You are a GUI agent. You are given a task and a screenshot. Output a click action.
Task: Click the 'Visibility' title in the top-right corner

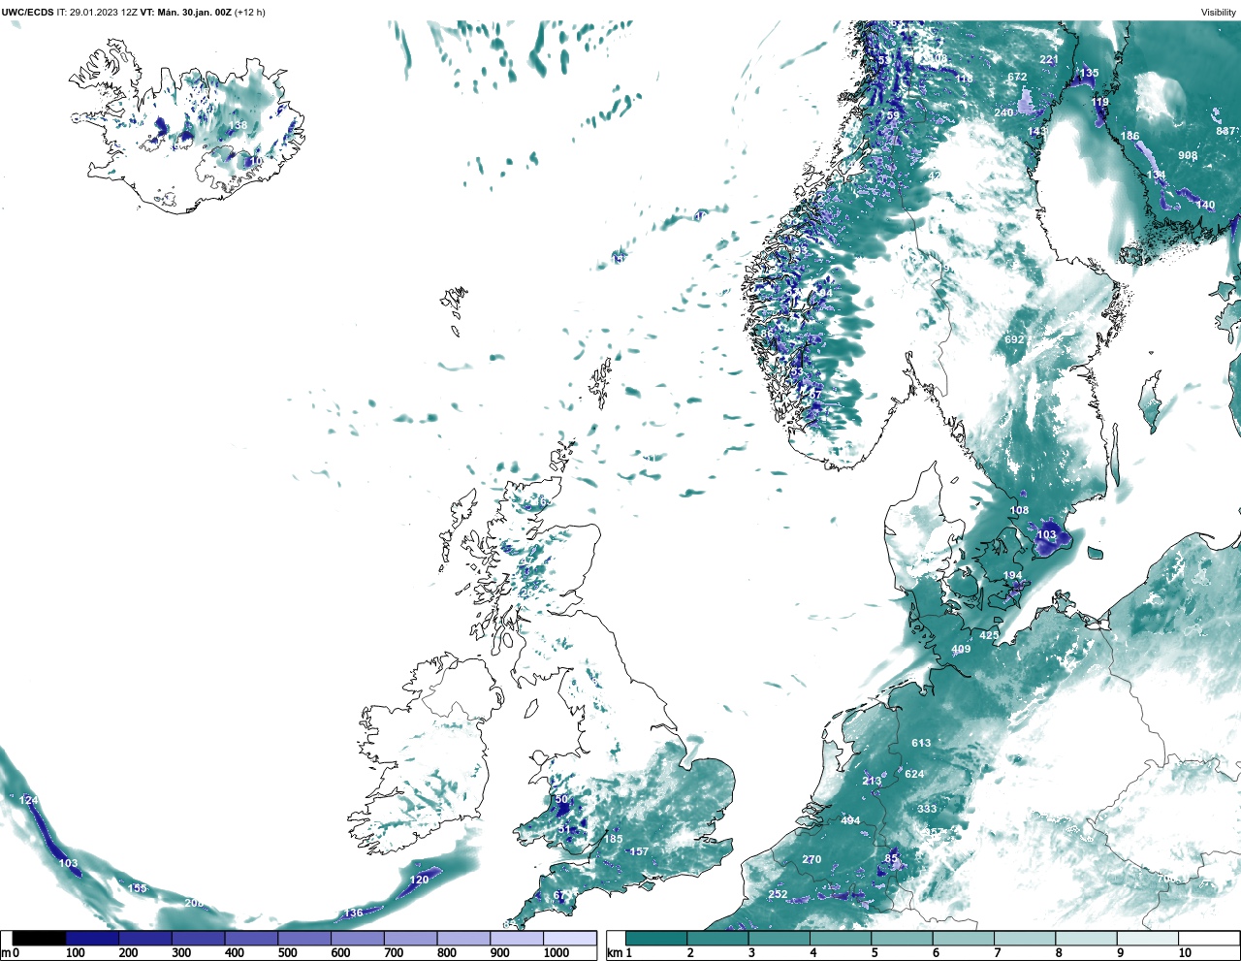click(1219, 13)
